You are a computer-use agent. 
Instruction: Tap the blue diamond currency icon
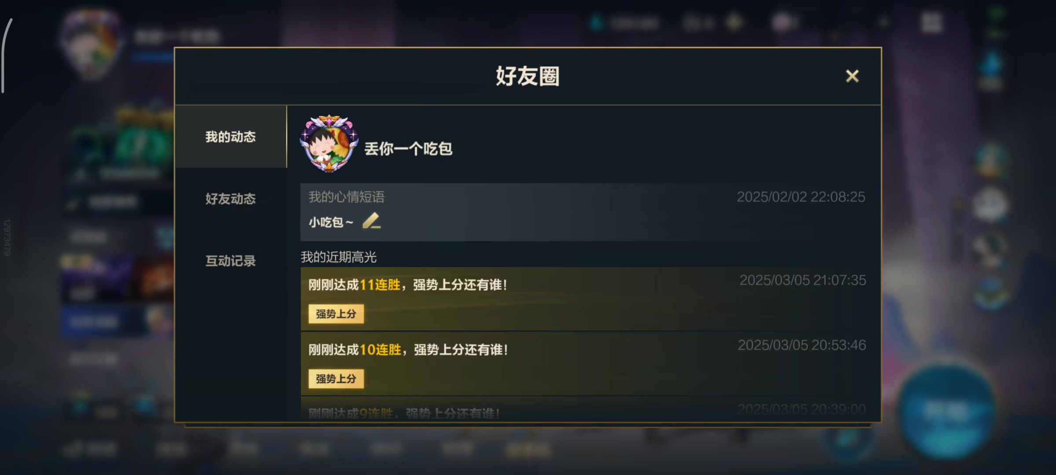point(597,22)
